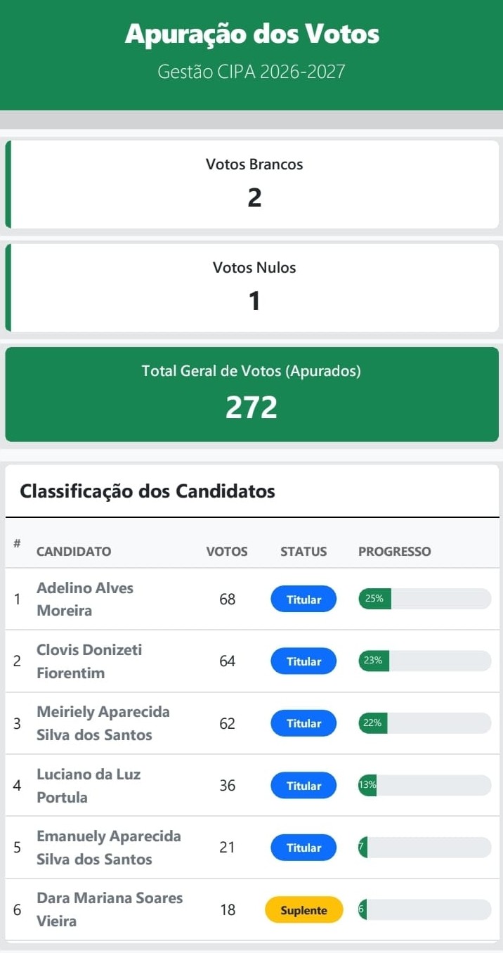The width and height of the screenshot is (503, 953).
Task: Click the Titular badge for Adelino Alves Moreira
Action: coord(303,599)
